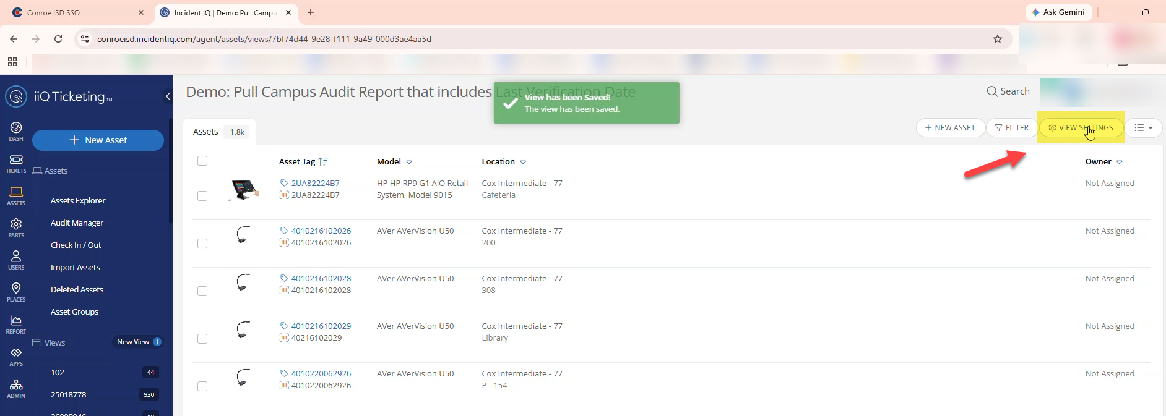The height and width of the screenshot is (416, 1166).
Task: Open the Dash sidebar icon
Action: click(16, 131)
